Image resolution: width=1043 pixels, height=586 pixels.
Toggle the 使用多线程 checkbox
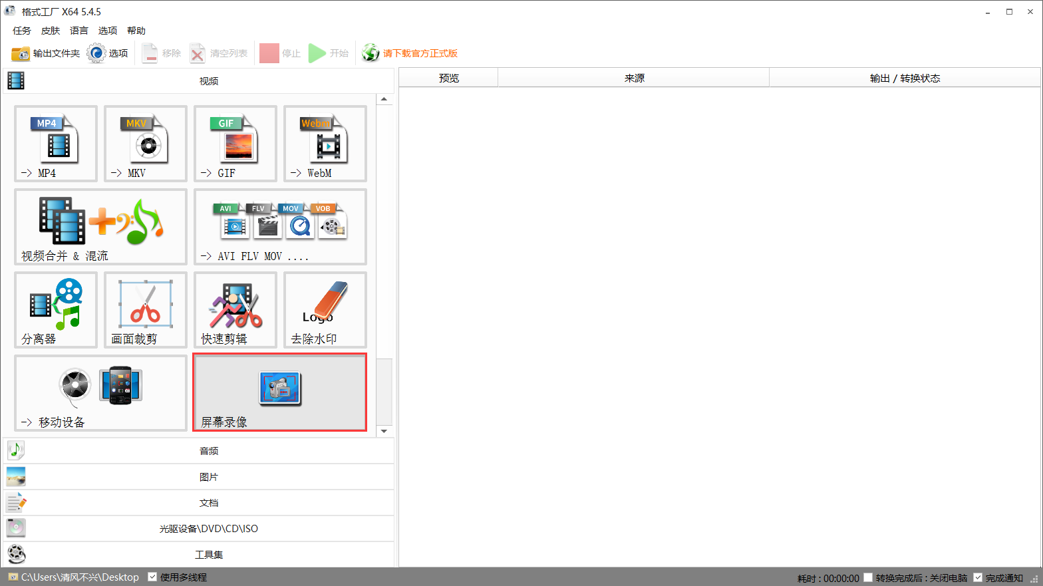pyautogui.click(x=152, y=577)
